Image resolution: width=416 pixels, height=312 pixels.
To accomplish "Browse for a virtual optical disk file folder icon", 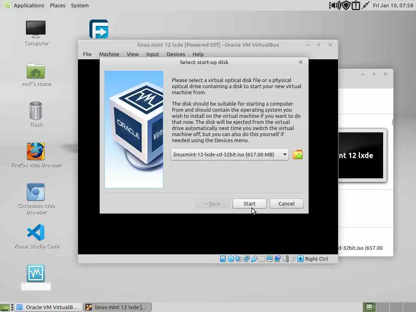I will [298, 155].
